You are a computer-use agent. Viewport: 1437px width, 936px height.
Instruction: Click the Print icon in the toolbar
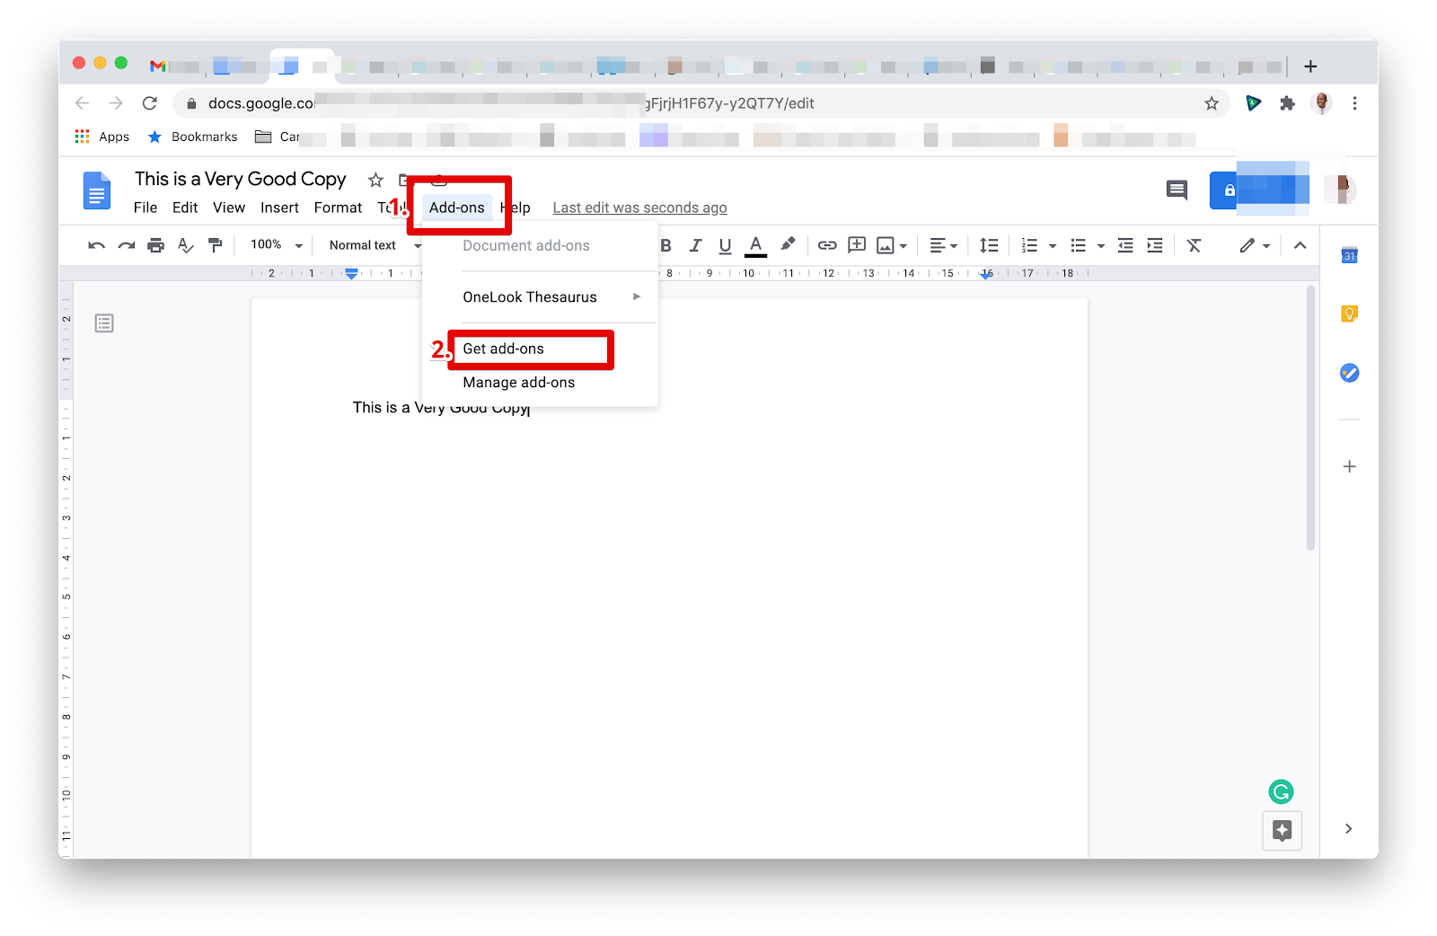pyautogui.click(x=155, y=244)
